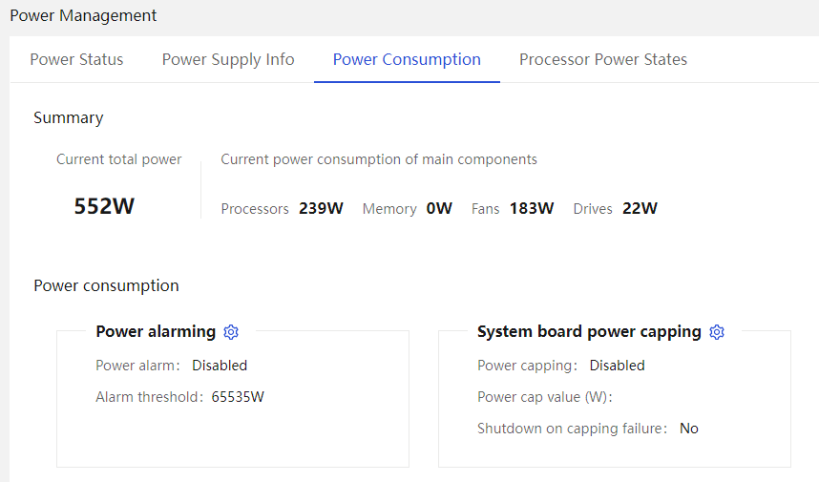
Task: Click the Summary section heading
Action: [x=68, y=117]
